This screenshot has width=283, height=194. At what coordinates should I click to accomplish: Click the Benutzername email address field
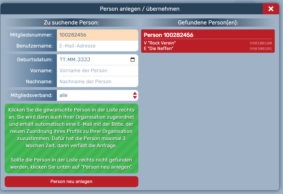[x=97, y=46]
